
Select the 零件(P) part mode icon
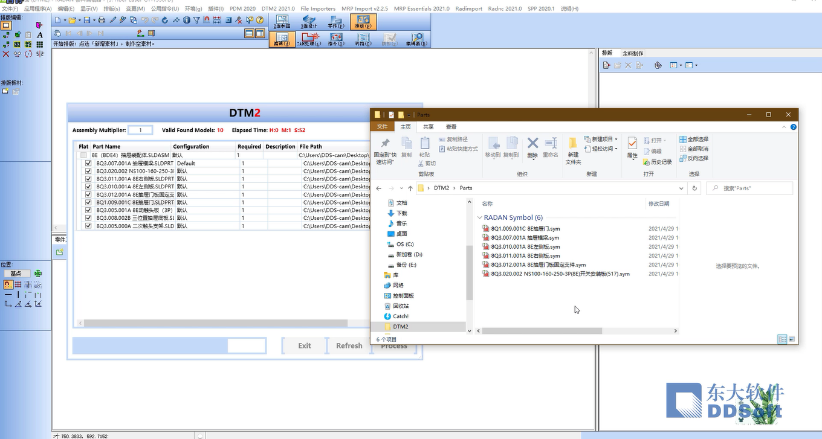tap(336, 22)
